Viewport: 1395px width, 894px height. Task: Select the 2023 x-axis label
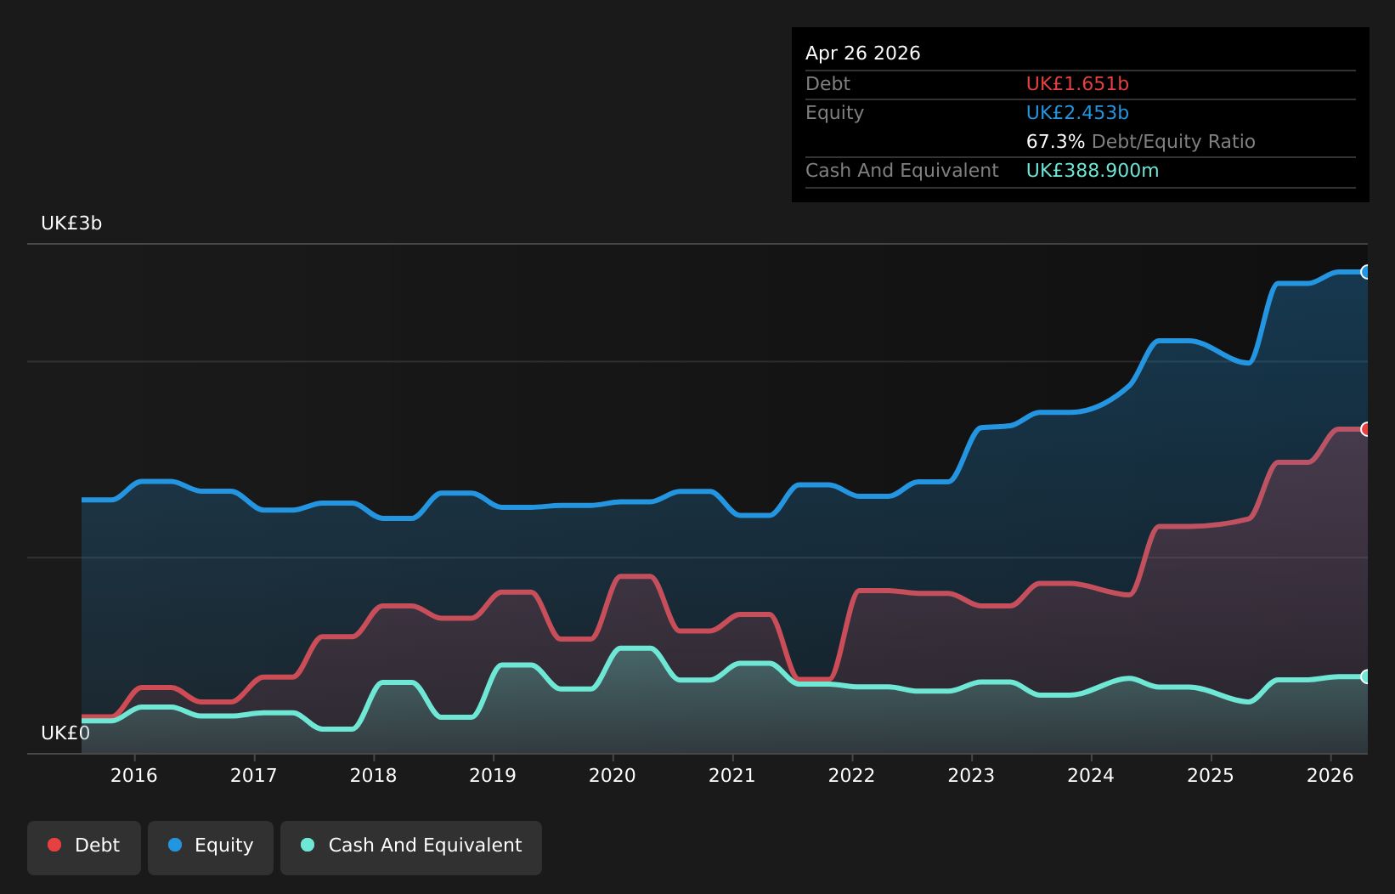pos(971,775)
